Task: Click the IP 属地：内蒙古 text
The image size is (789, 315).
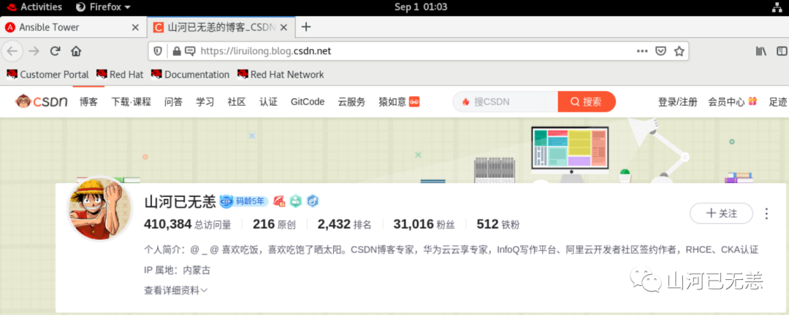Action: point(177,271)
